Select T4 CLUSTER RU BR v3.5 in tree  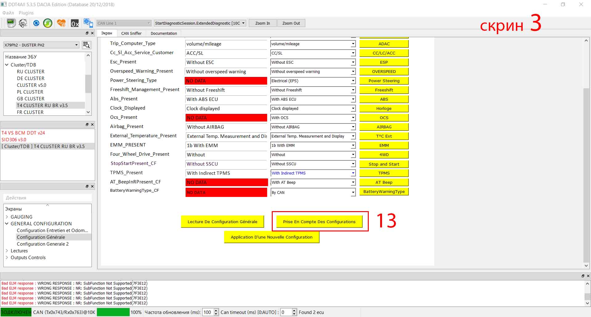pyautogui.click(x=42, y=105)
